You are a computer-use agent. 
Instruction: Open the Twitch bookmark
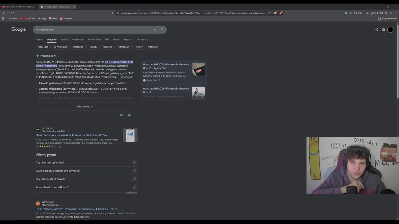tap(53, 18)
